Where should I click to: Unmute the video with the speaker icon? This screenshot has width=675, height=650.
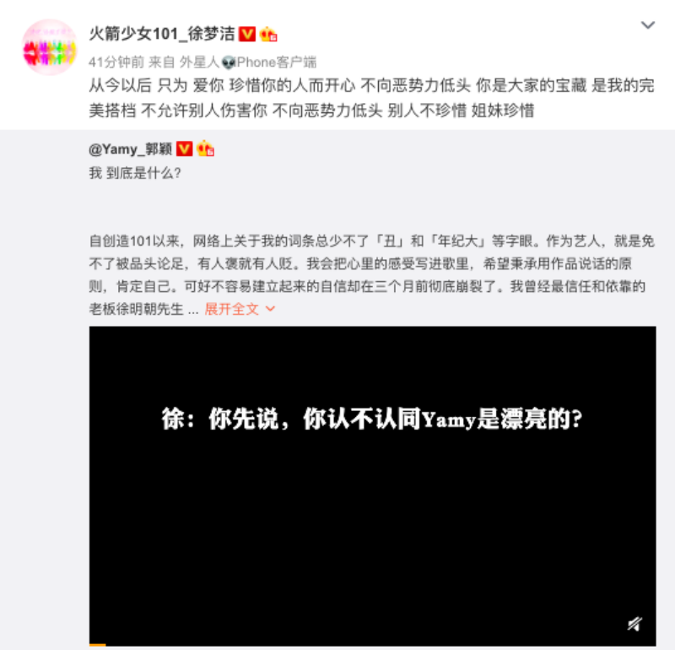[635, 623]
